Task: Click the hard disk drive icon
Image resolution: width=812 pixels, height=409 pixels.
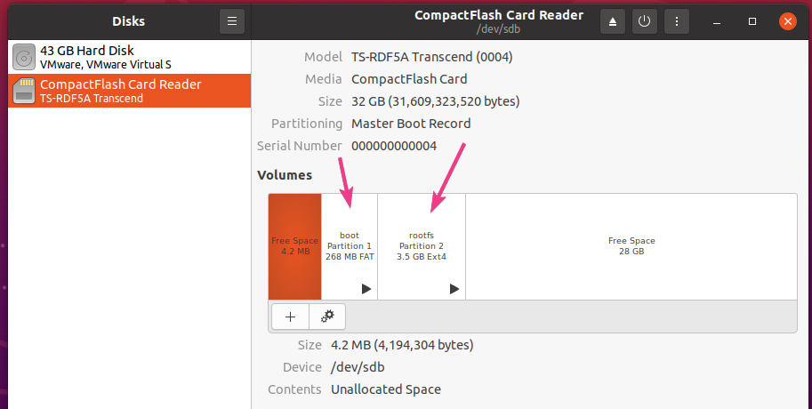Action: (24, 58)
